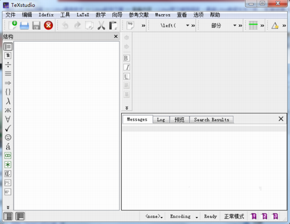Open the left/right bracket commands panel

(8, 174)
